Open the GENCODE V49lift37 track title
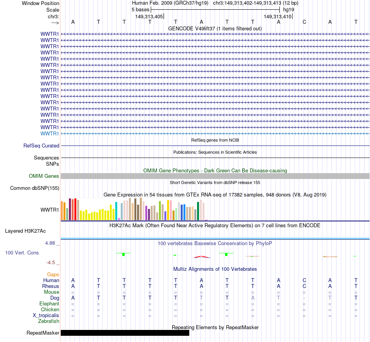Viewport: 370px width, 342px height. coord(215,28)
